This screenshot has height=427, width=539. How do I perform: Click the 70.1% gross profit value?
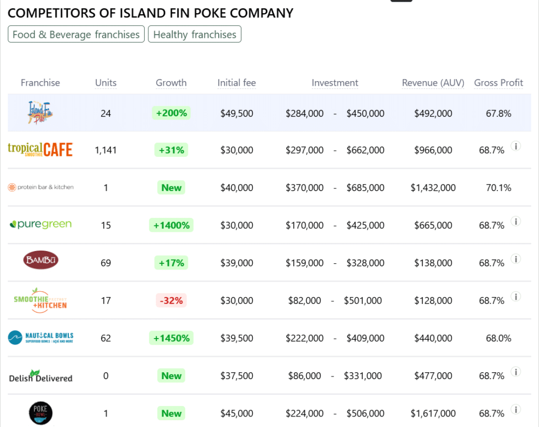498,188
